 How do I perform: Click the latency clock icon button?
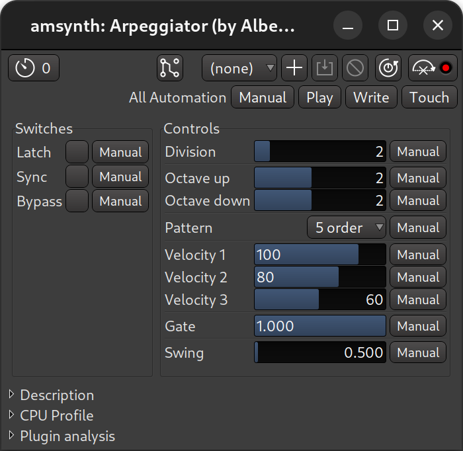pyautogui.click(x=34, y=68)
